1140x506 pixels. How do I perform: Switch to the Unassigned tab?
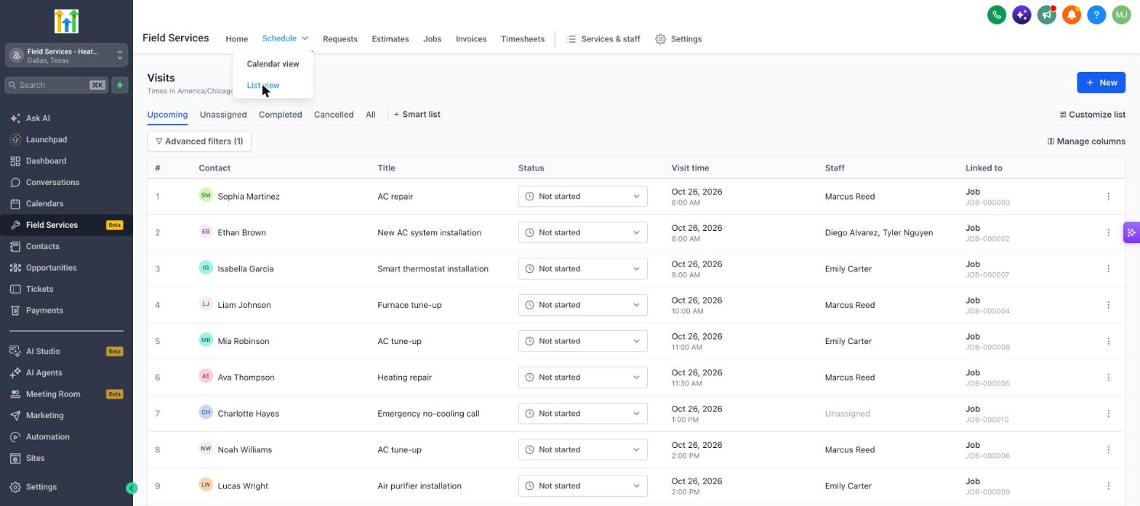(x=223, y=115)
